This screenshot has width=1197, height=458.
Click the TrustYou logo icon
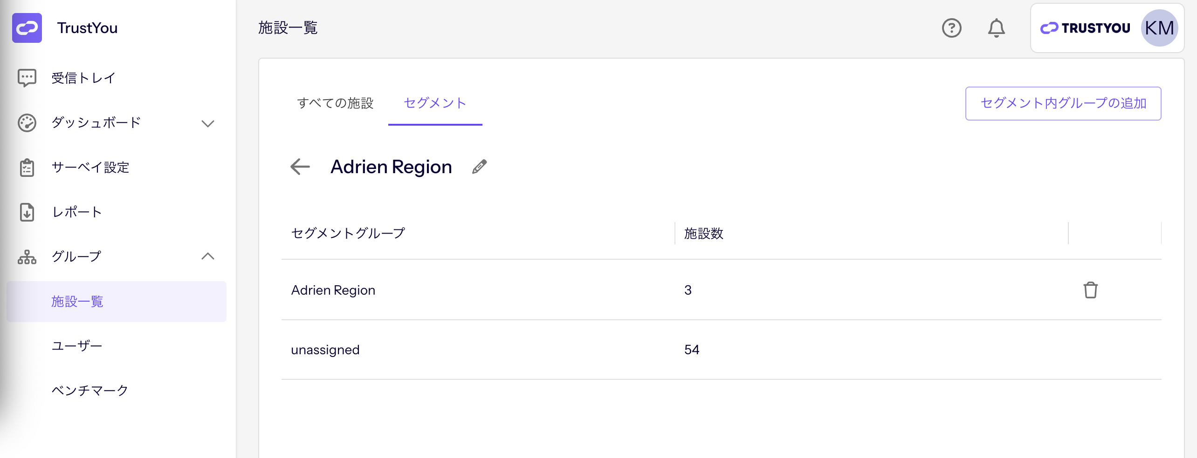pyautogui.click(x=27, y=28)
